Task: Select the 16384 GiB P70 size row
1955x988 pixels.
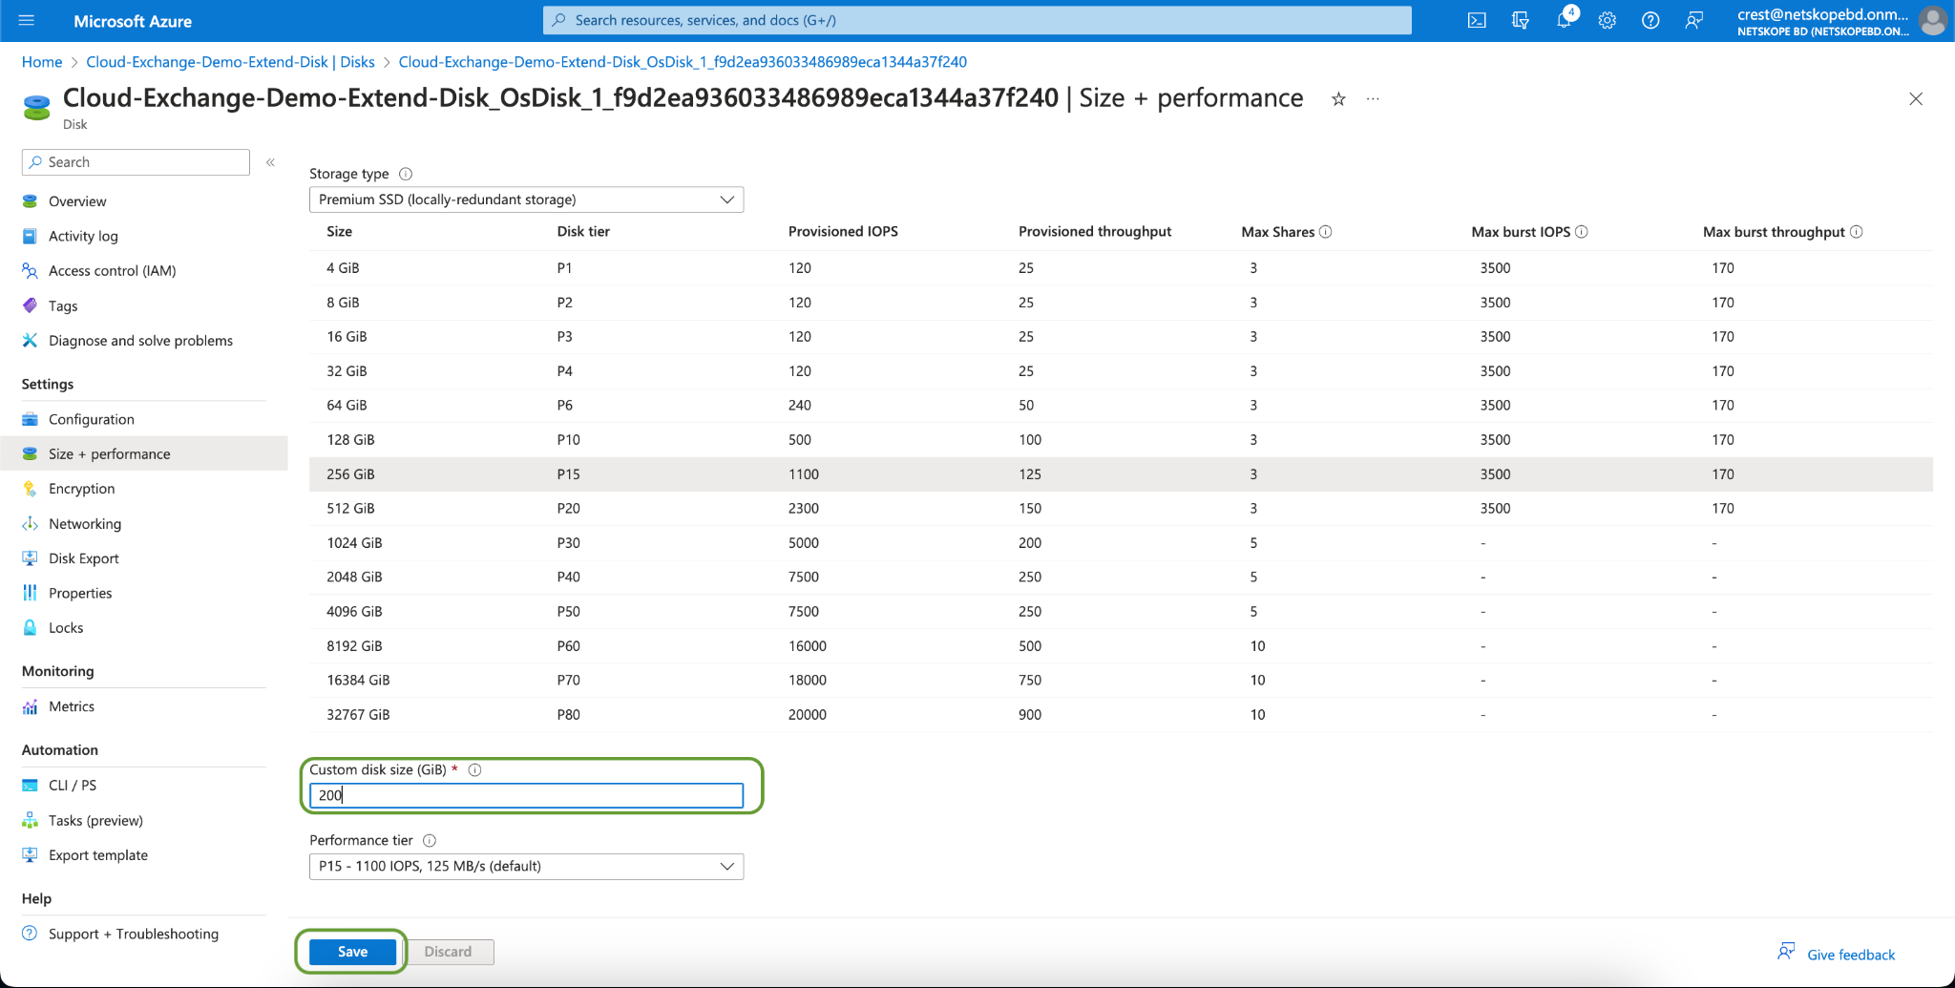Action: (x=1121, y=681)
